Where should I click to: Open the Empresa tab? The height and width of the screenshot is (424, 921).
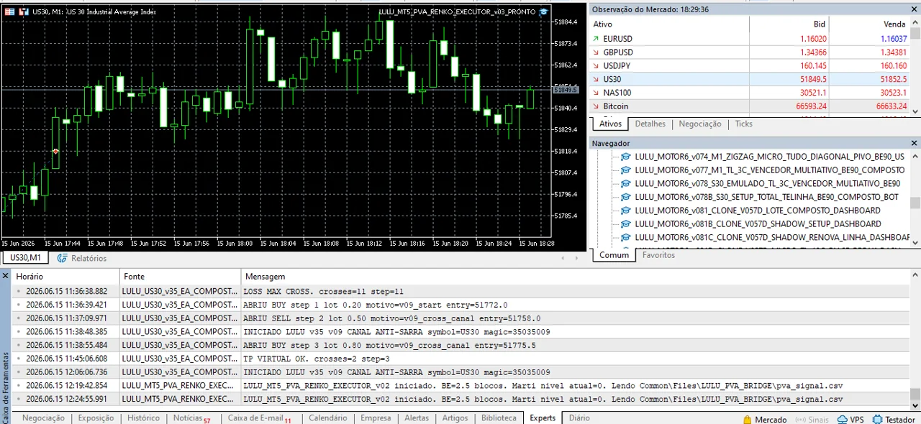click(376, 418)
